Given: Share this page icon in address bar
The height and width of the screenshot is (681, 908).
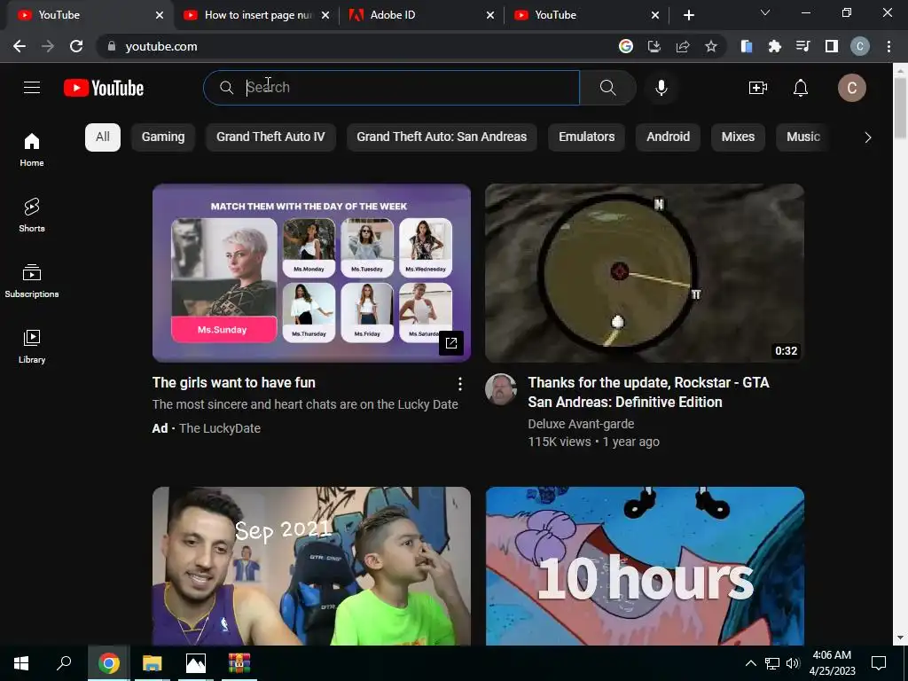Looking at the screenshot, I should (683, 46).
